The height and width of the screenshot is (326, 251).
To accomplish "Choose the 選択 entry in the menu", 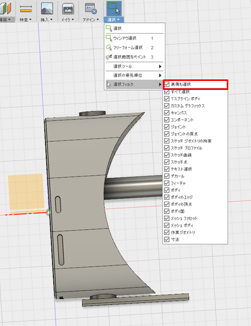I will pyautogui.click(x=134, y=28).
